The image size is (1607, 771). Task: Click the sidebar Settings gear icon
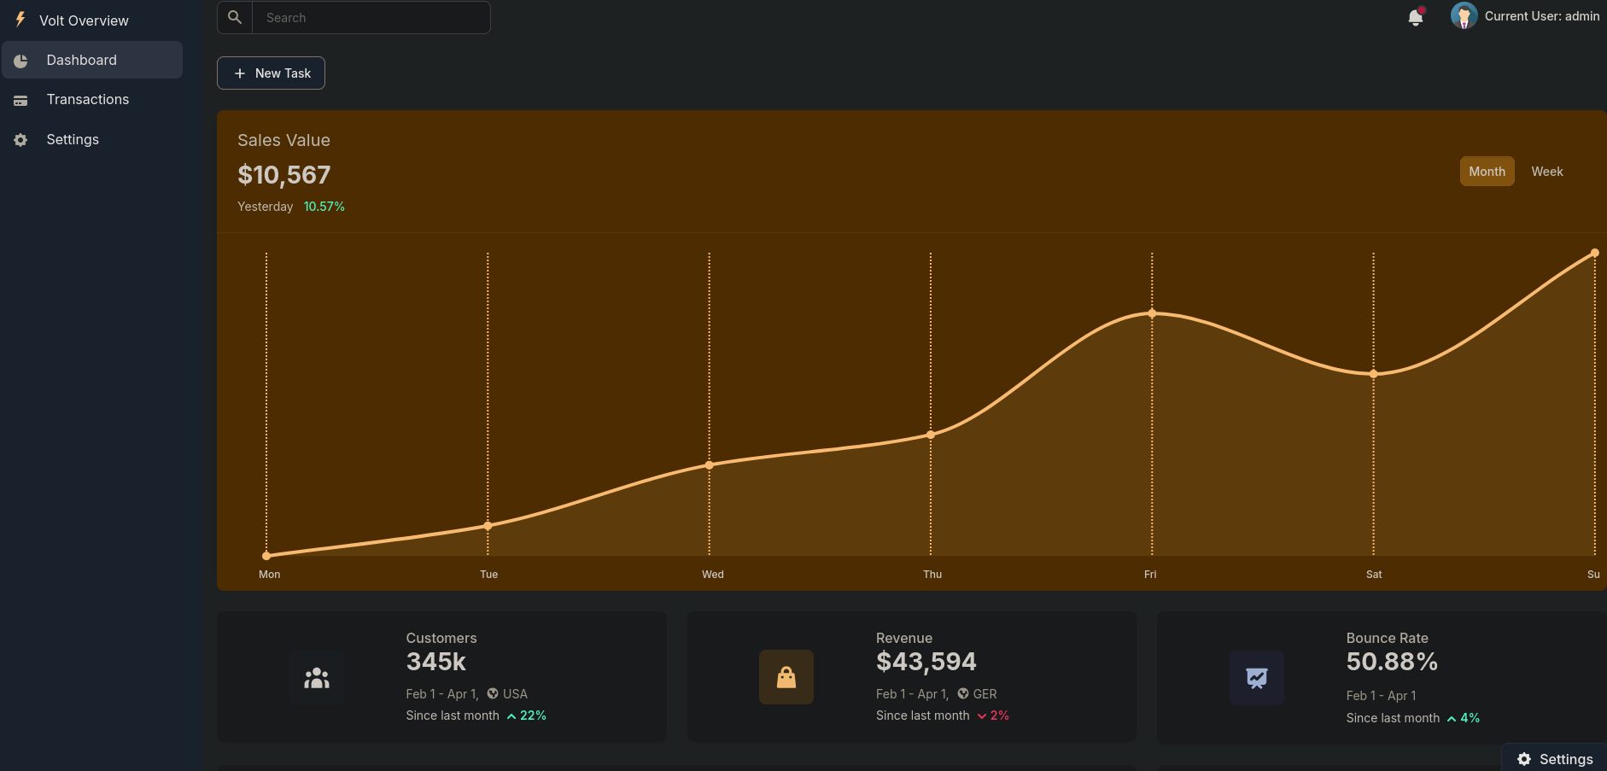click(20, 140)
